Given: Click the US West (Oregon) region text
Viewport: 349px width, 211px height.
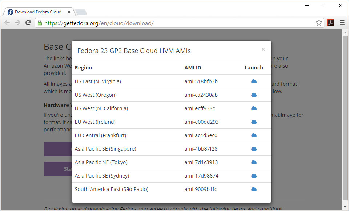Looking at the screenshot, I should (x=96, y=95).
